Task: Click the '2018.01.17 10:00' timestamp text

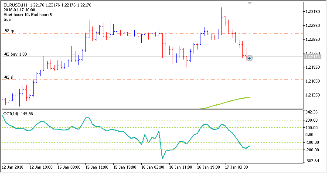Action: click(x=19, y=10)
